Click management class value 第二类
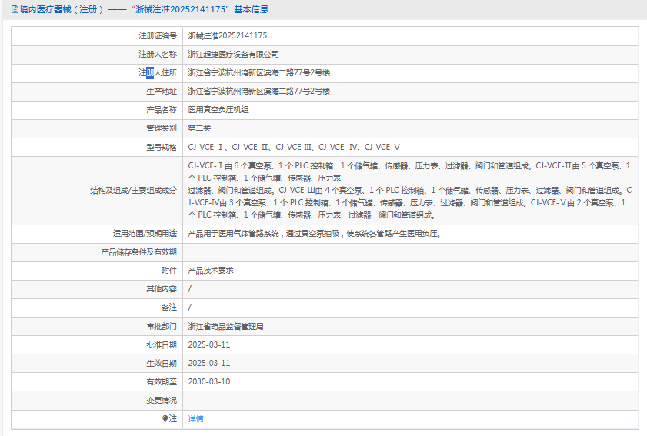 pyautogui.click(x=199, y=128)
